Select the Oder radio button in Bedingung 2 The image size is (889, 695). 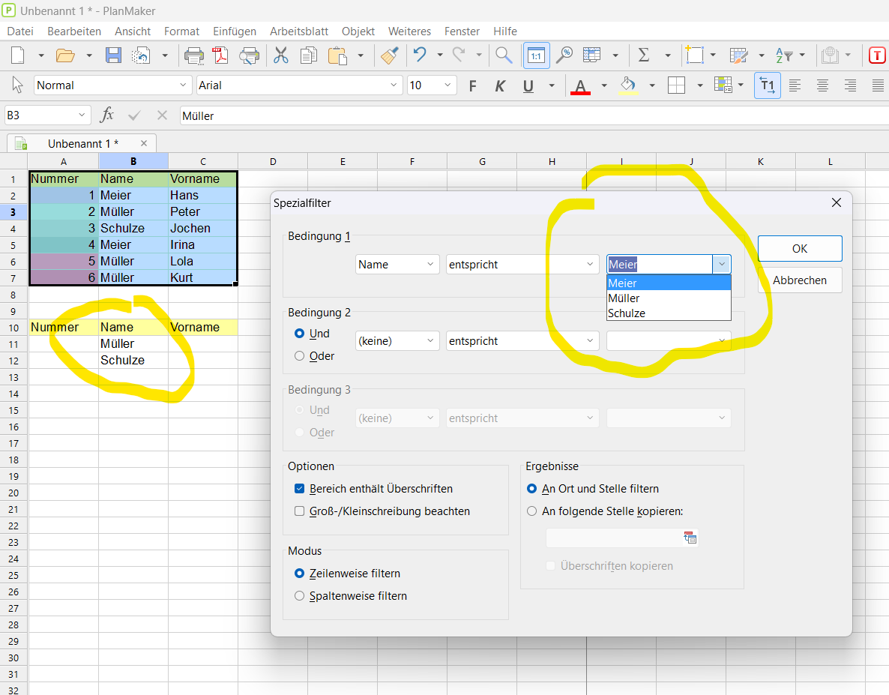(299, 356)
